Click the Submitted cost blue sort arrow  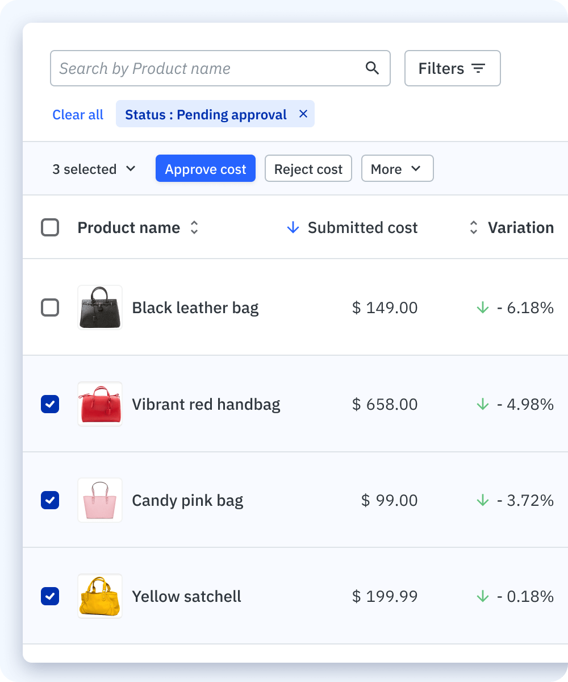pos(293,228)
